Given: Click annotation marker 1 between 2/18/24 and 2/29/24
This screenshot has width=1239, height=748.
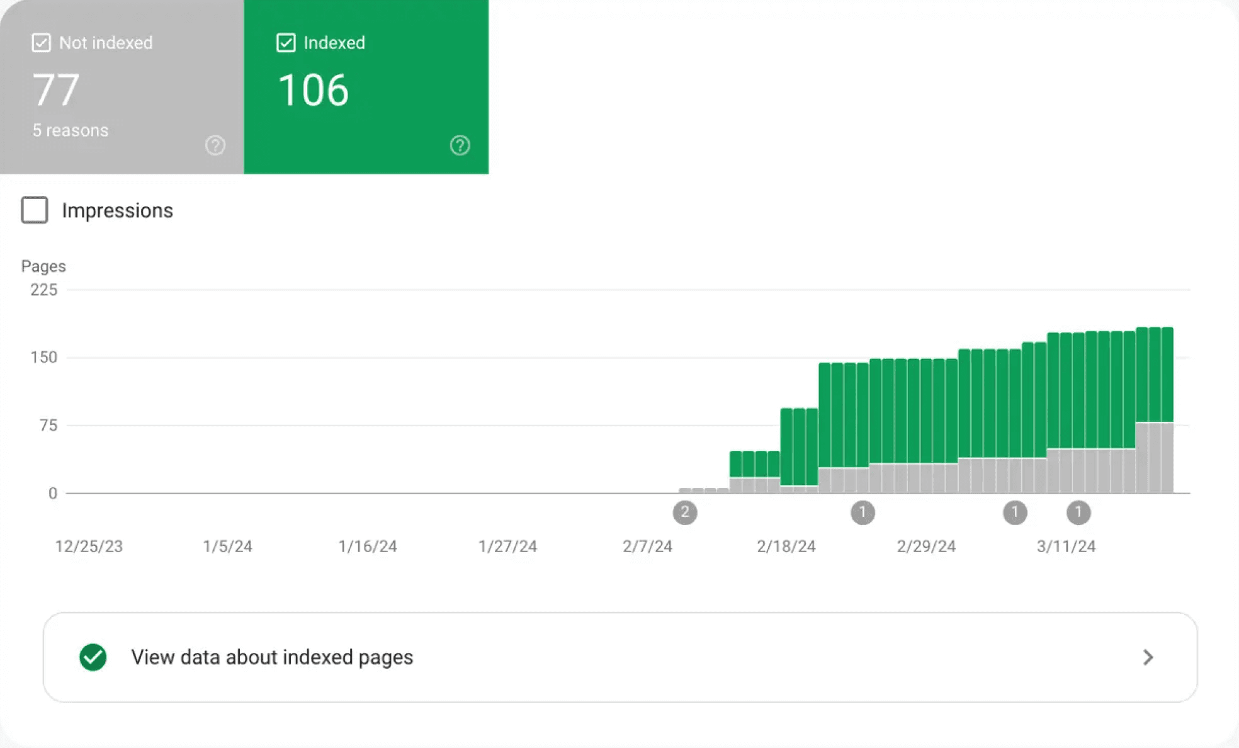Looking at the screenshot, I should coord(863,513).
